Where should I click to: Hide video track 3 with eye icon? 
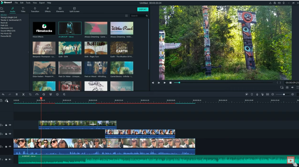tap(10, 125)
